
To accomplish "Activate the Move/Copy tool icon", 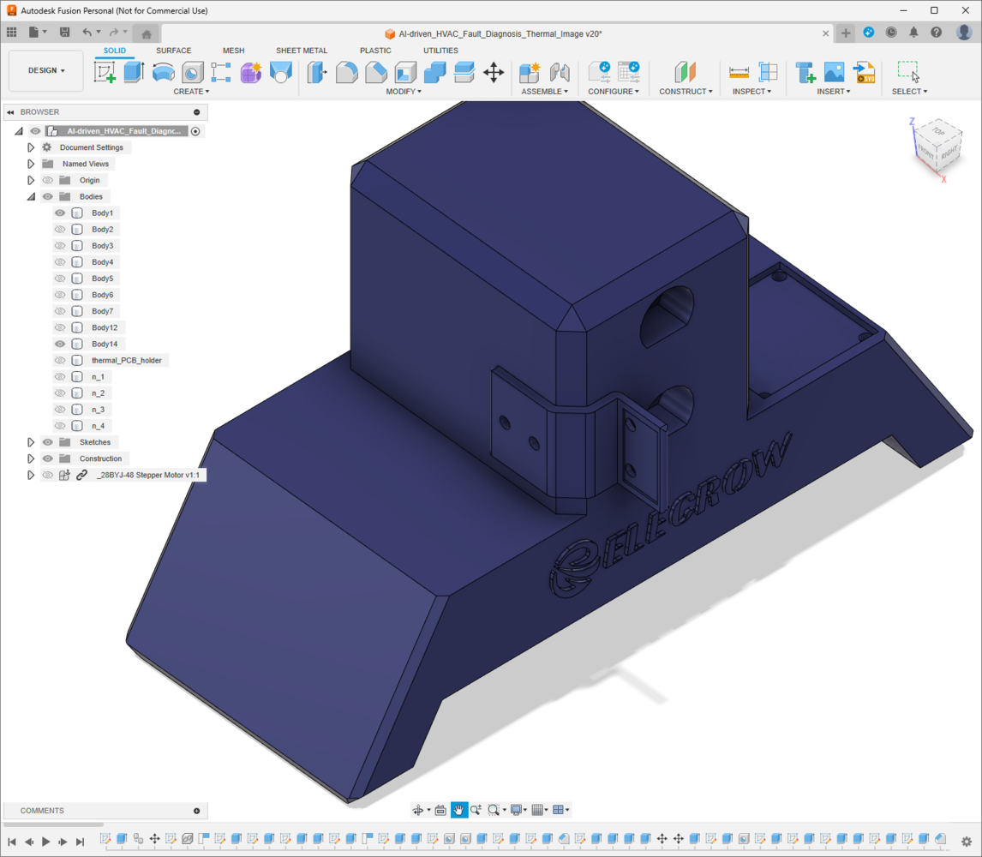I will [x=494, y=72].
